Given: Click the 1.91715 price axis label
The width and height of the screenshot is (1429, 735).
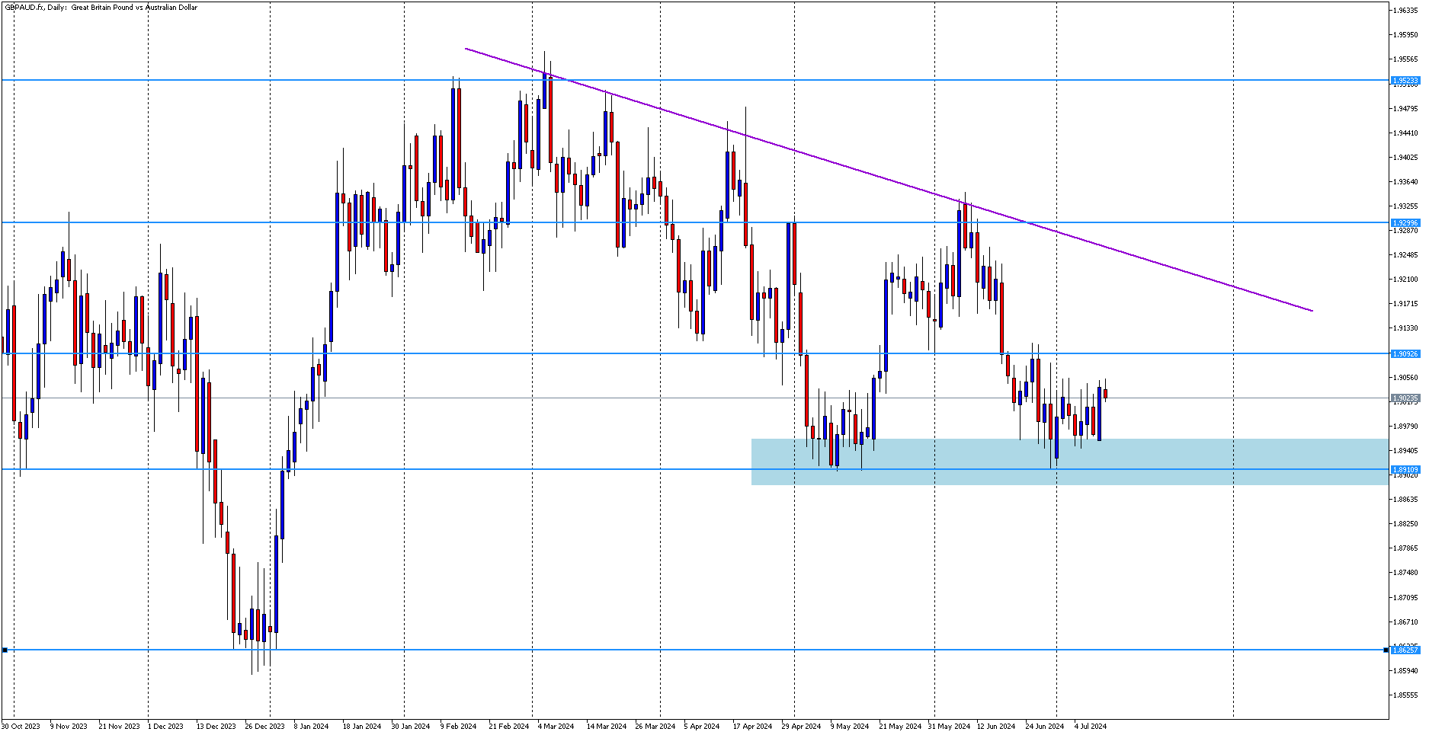Looking at the screenshot, I should tap(1406, 304).
